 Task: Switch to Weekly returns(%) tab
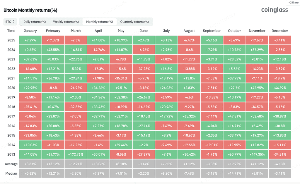(66, 22)
